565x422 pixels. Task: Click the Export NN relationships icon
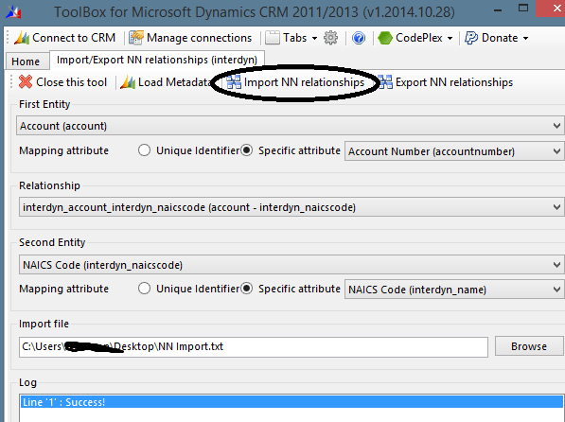pyautogui.click(x=385, y=82)
